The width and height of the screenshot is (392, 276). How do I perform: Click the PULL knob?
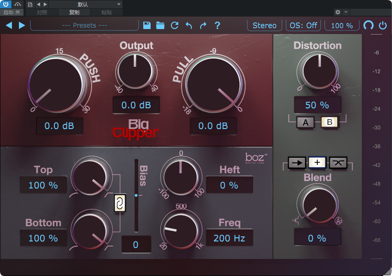(214, 84)
